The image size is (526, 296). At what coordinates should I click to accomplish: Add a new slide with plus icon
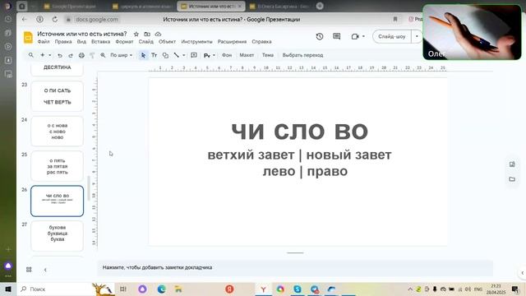[x=42, y=55]
